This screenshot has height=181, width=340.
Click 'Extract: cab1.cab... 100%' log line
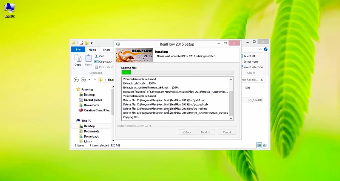pos(139,84)
